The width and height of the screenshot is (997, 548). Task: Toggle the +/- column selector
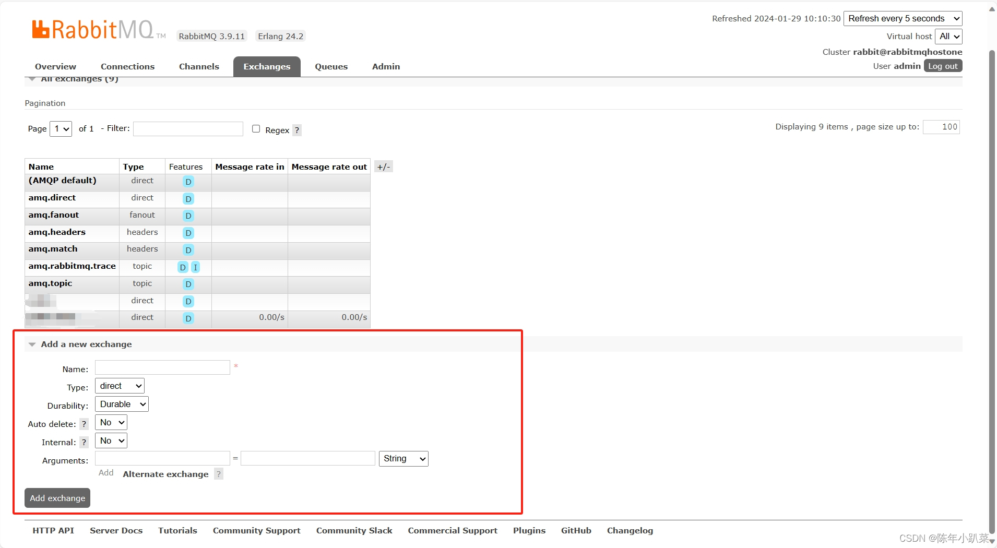[x=384, y=166]
